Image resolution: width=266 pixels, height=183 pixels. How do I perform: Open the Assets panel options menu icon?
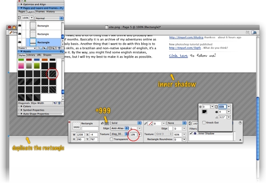[x=61, y=51]
